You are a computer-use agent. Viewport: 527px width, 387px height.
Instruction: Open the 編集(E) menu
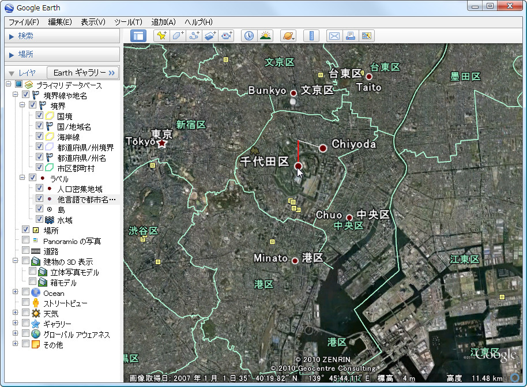coord(60,22)
